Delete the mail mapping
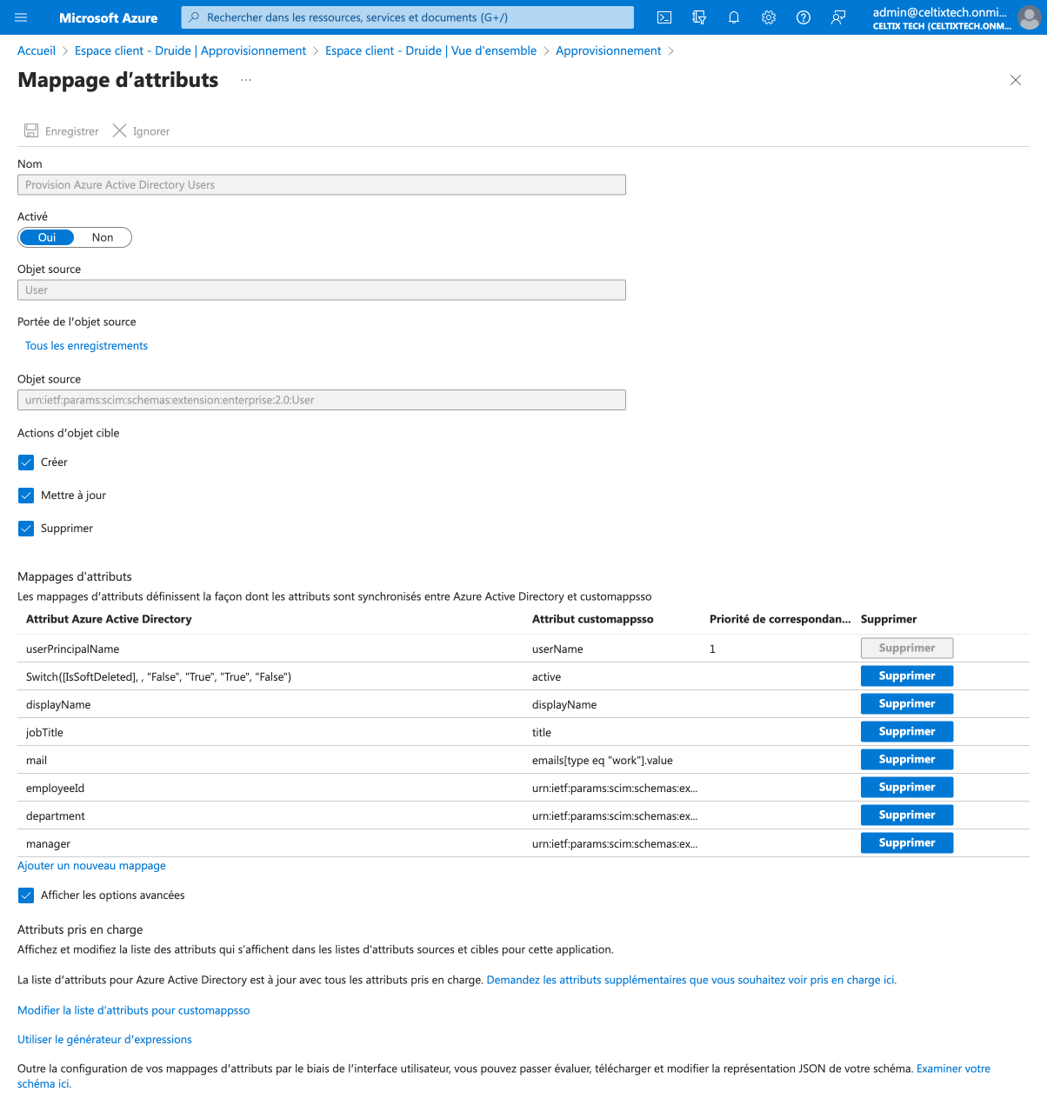The width and height of the screenshot is (1047, 1105). 907,760
